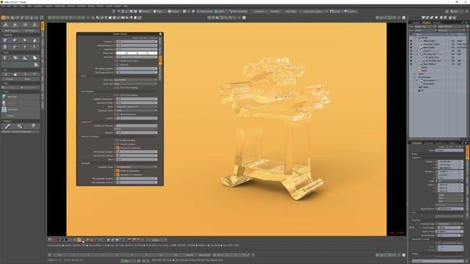This screenshot has width=470, height=264.
Task: Open the Render menu
Action: [x=91, y=6]
